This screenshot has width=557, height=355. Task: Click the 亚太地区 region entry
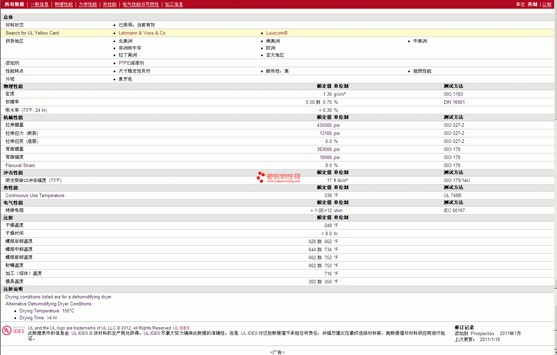275,55
